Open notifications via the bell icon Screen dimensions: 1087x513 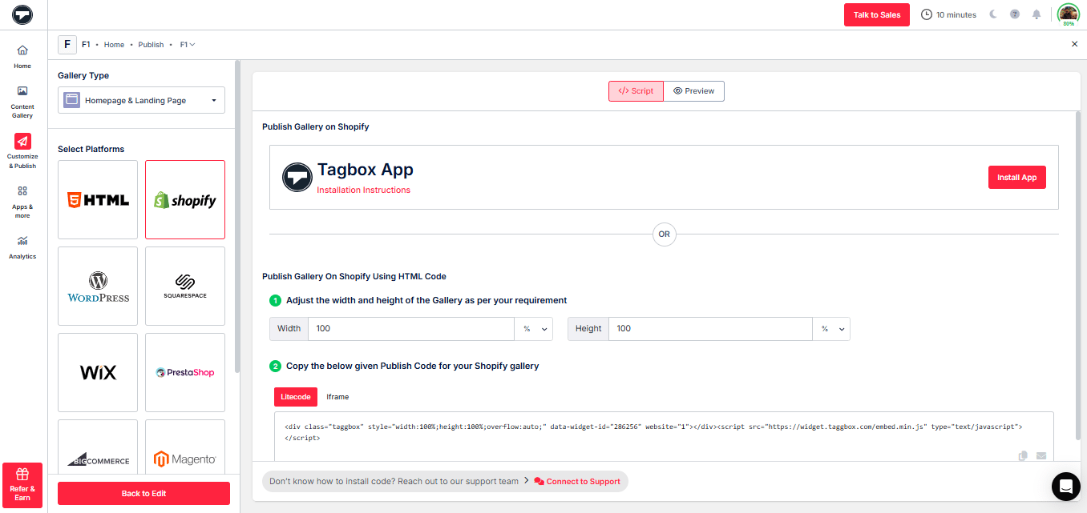pyautogui.click(x=1036, y=14)
